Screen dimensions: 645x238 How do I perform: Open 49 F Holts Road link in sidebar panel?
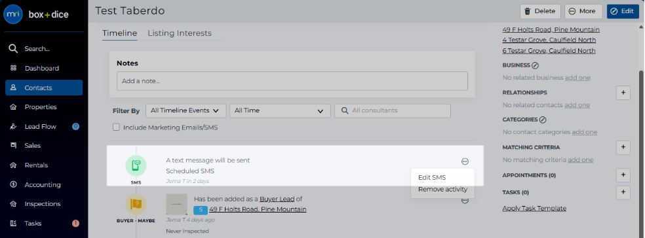point(551,30)
